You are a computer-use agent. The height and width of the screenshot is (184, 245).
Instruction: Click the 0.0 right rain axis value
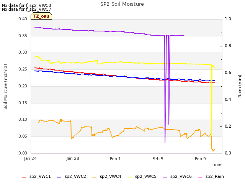[228, 153]
